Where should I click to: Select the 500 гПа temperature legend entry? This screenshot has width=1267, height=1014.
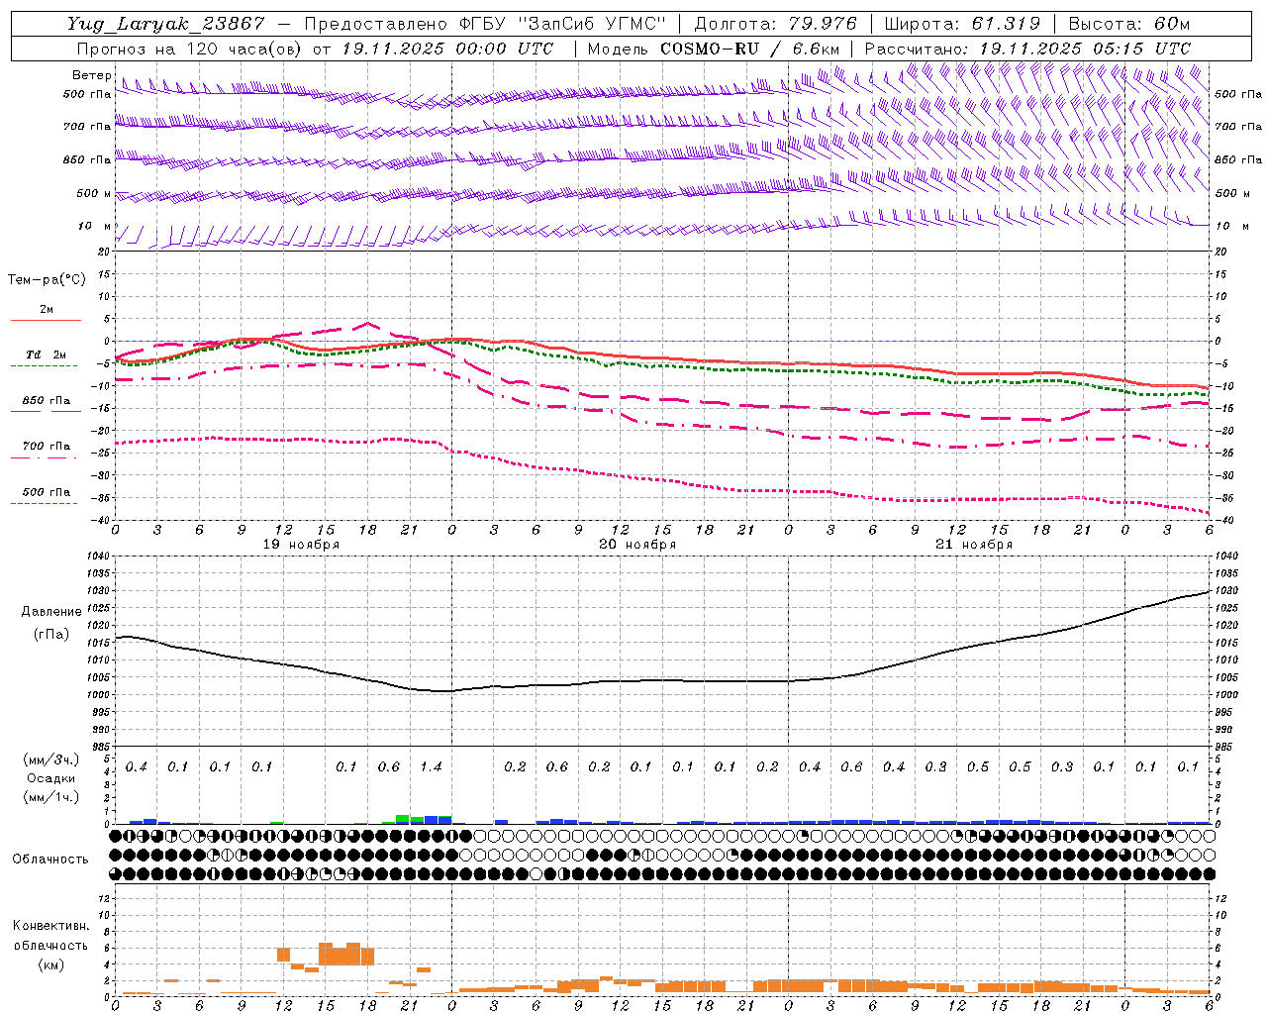tap(47, 491)
